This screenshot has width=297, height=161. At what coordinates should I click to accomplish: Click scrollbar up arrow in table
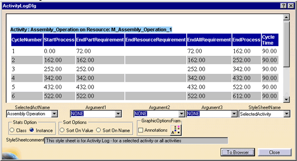287,17
